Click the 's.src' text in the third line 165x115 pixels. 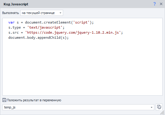pyautogui.click(x=13, y=32)
